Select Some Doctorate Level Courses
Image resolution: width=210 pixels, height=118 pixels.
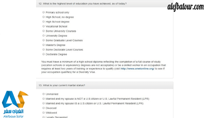pyautogui.click(x=44, y=49)
